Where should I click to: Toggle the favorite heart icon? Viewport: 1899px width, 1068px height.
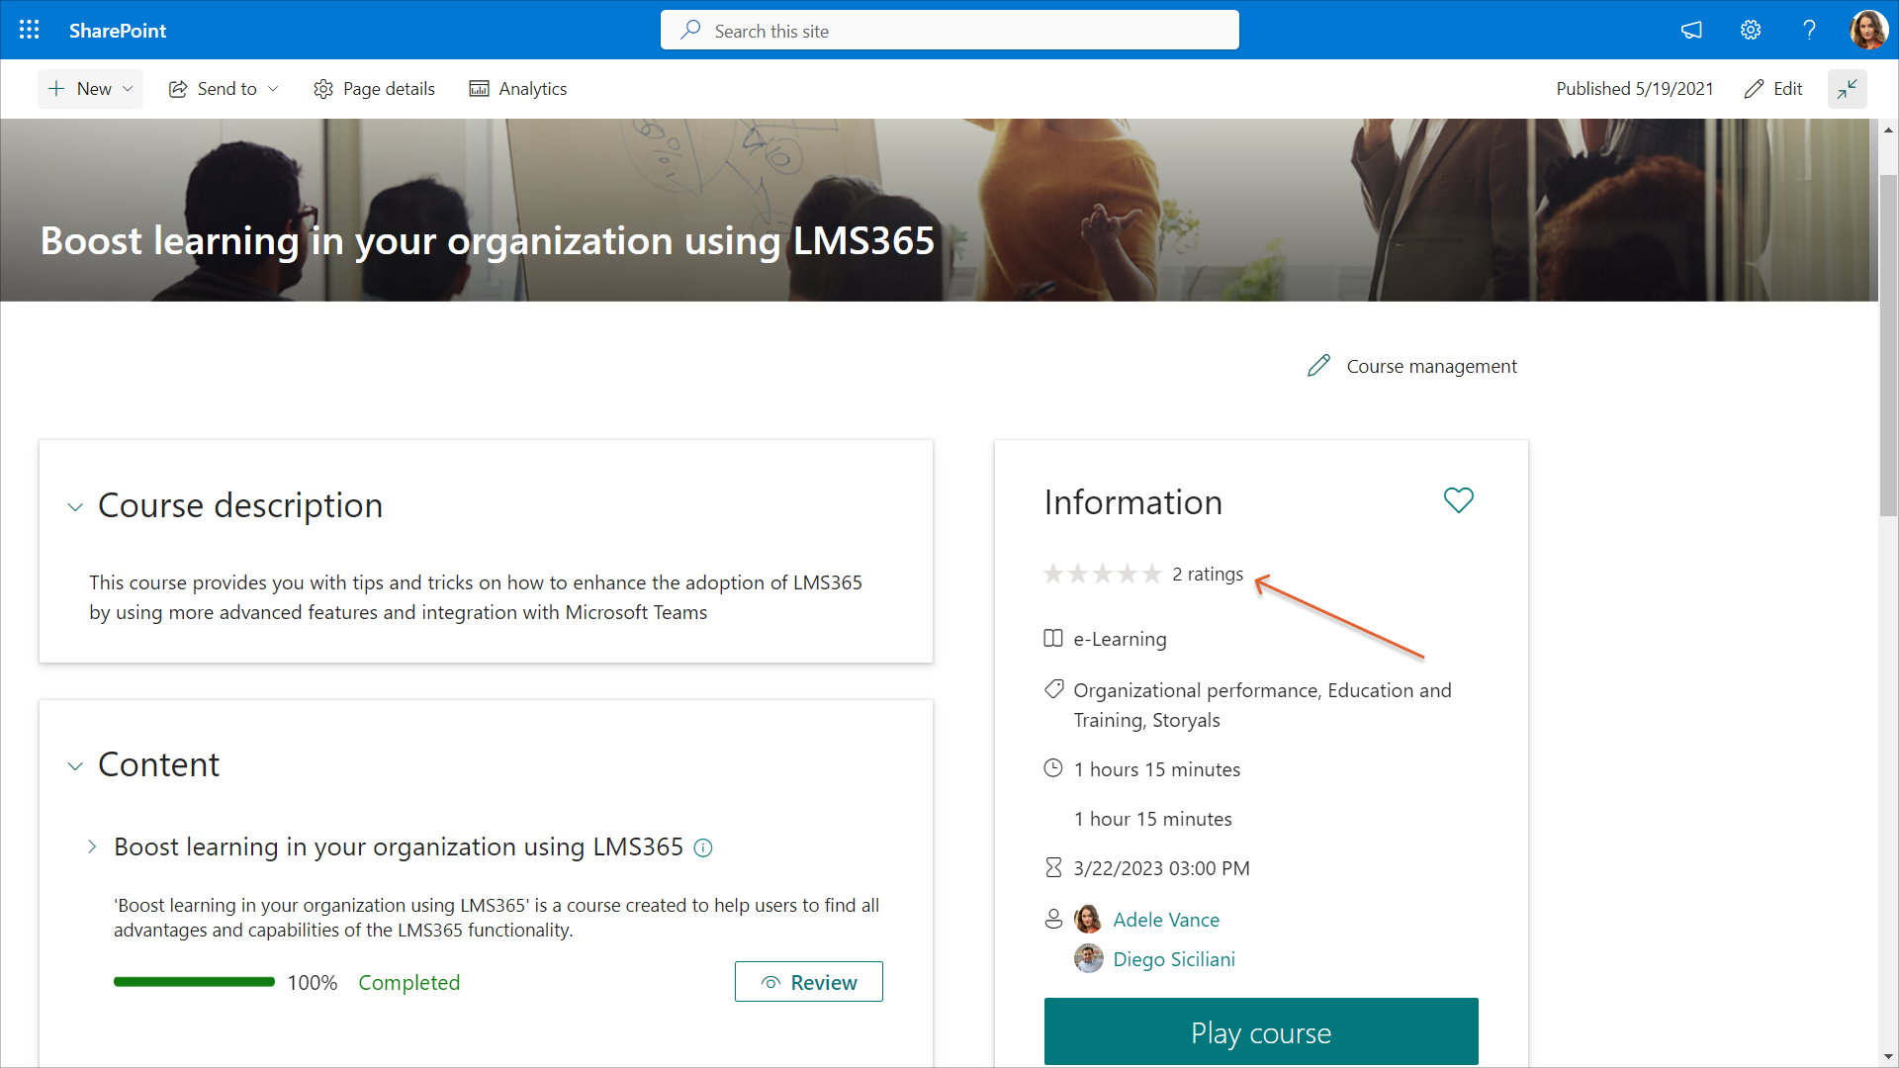pos(1458,500)
